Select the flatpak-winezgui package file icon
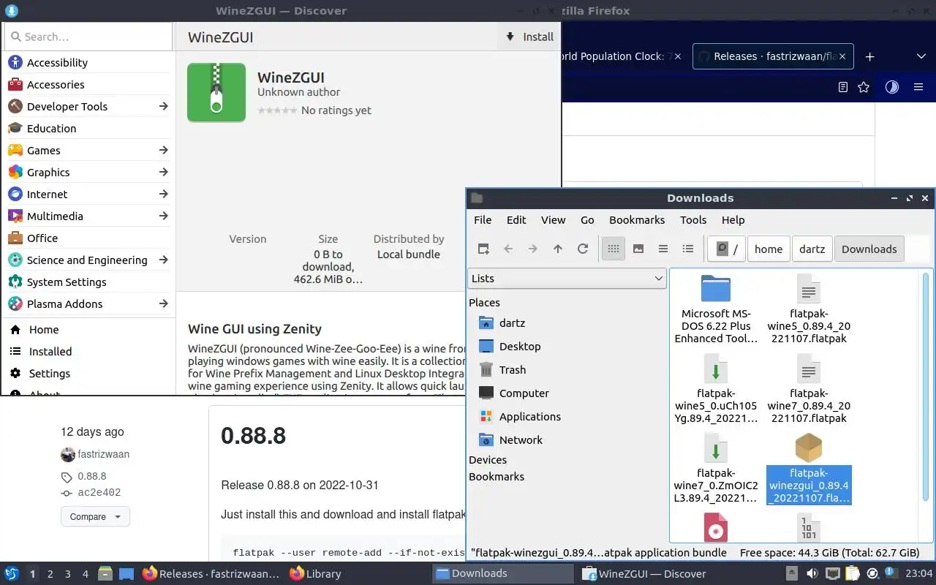The width and height of the screenshot is (936, 585). click(x=808, y=448)
